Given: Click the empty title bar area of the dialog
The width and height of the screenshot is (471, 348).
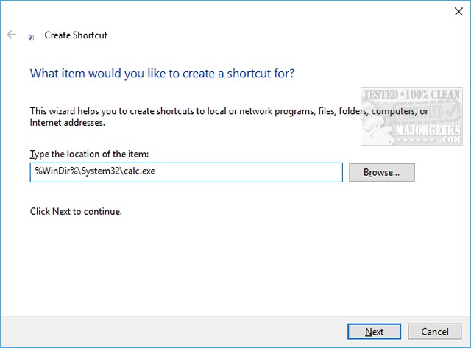Looking at the screenshot, I should (221, 10).
